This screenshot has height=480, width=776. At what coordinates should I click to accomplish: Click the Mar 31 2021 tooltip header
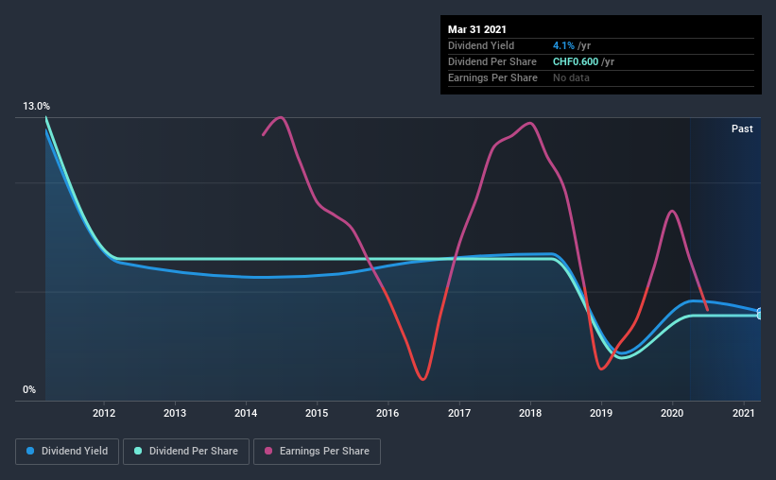tap(477, 29)
